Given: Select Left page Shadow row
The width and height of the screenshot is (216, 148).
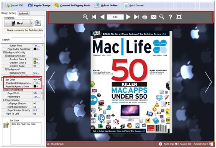Looking at the screenshot, I should [21, 104].
